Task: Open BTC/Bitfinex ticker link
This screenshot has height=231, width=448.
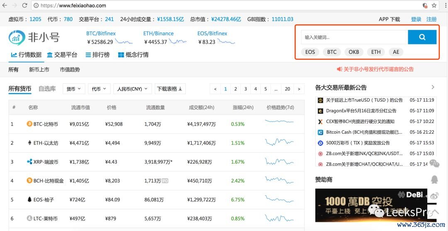Action: click(101, 34)
